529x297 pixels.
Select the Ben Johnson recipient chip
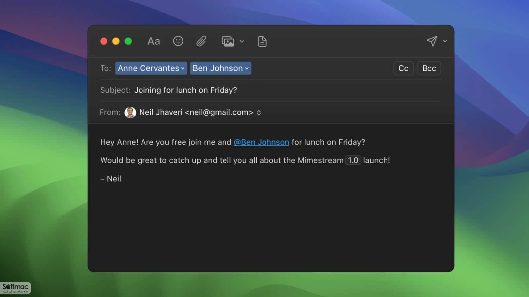221,68
